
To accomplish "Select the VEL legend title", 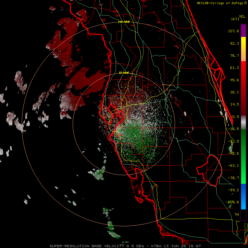I will tap(242, 17).
